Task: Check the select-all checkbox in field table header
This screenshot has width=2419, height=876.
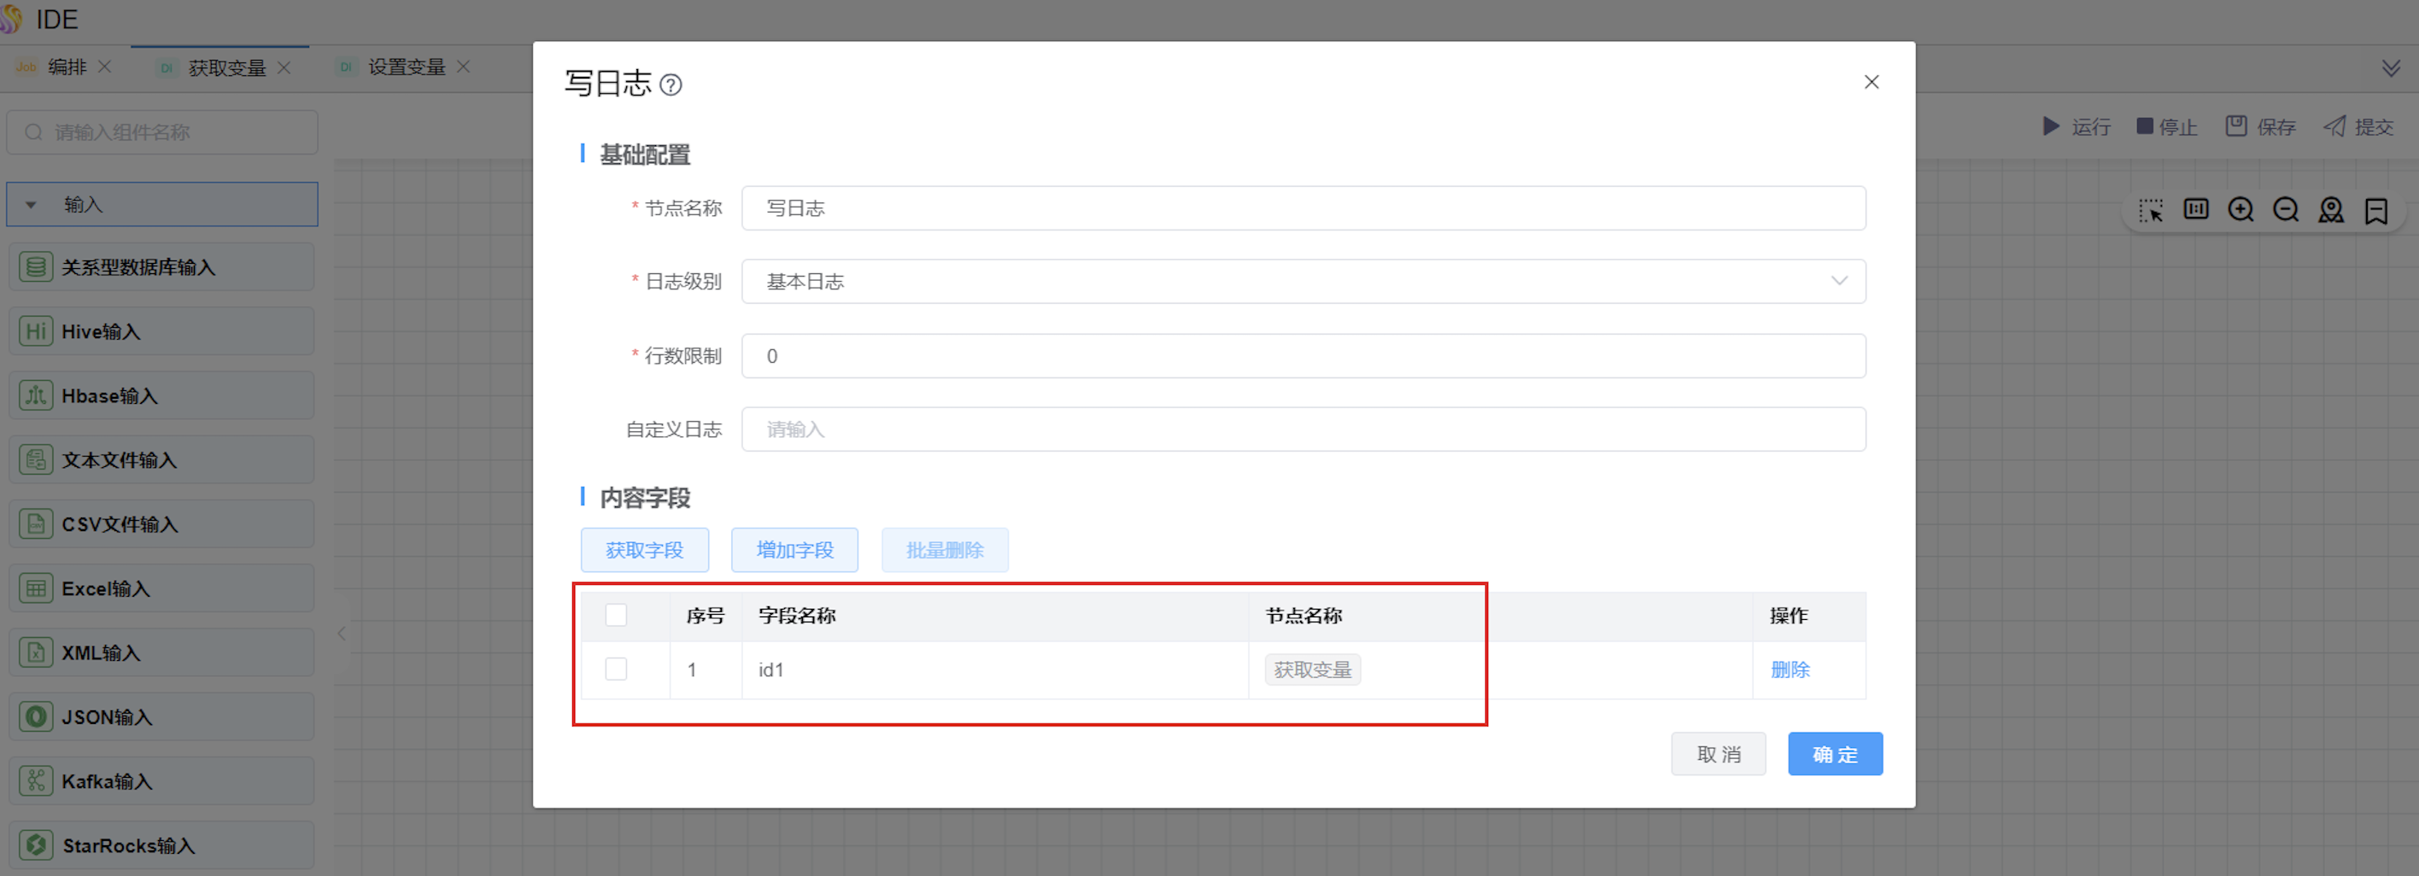Action: pos(617,615)
